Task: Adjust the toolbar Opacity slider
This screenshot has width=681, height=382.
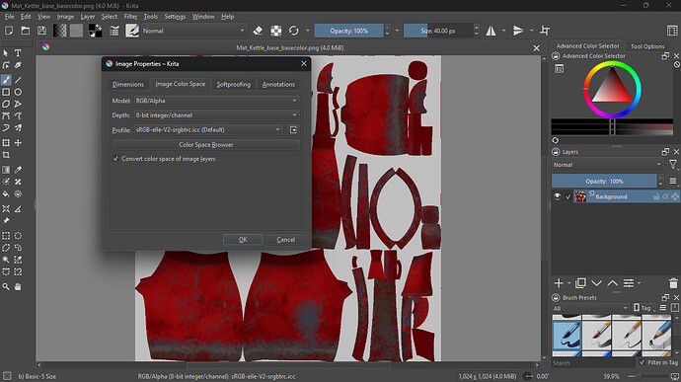Action: click(x=348, y=31)
